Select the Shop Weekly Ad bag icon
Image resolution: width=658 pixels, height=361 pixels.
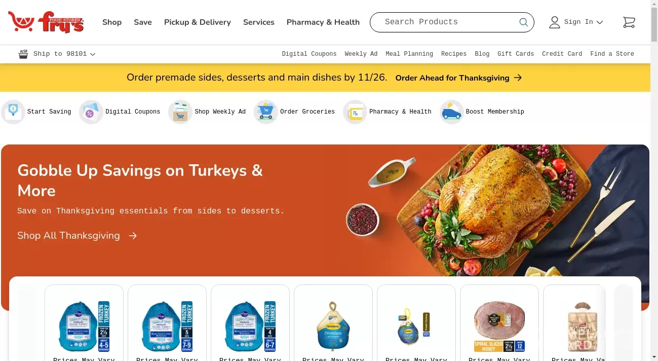[180, 112]
